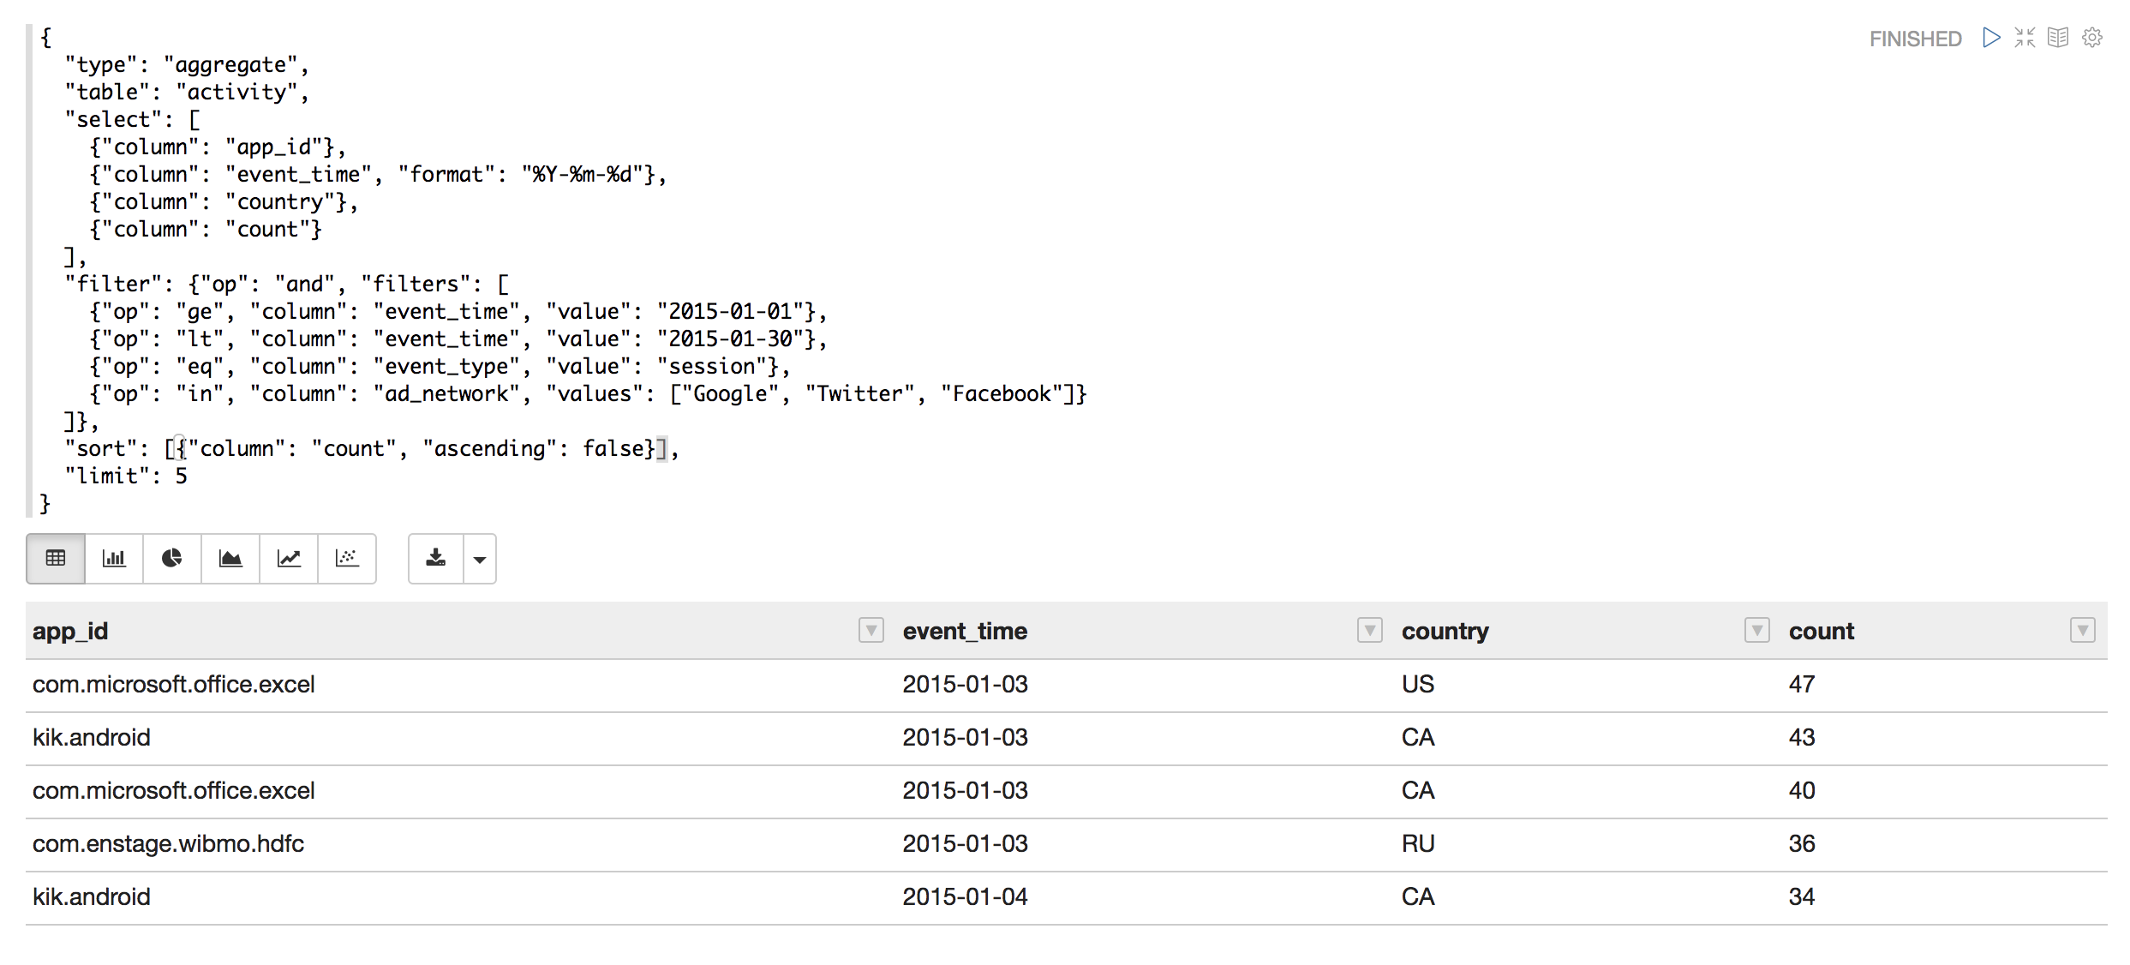
Task: Click the FINISHED status label
Action: coord(1916,39)
